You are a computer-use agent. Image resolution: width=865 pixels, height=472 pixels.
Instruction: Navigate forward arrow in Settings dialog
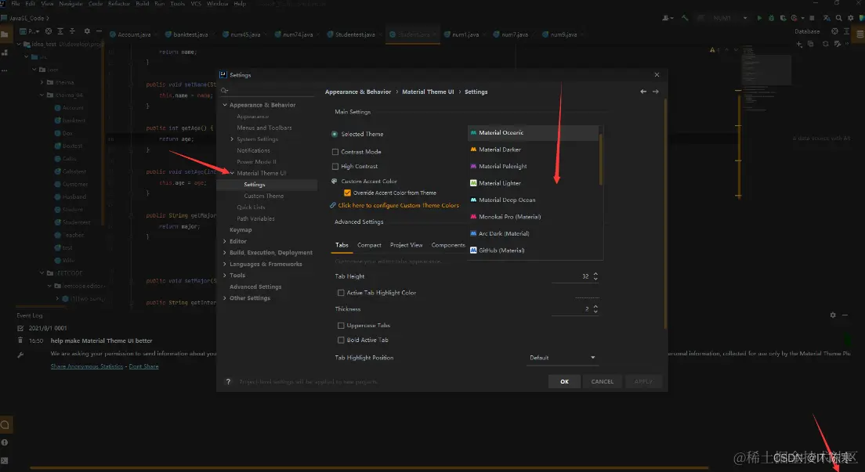[655, 92]
